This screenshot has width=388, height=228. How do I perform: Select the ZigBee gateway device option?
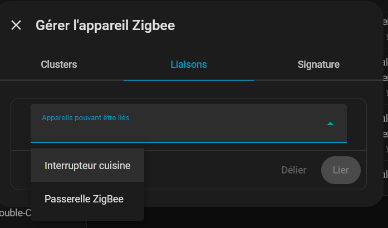pos(84,199)
